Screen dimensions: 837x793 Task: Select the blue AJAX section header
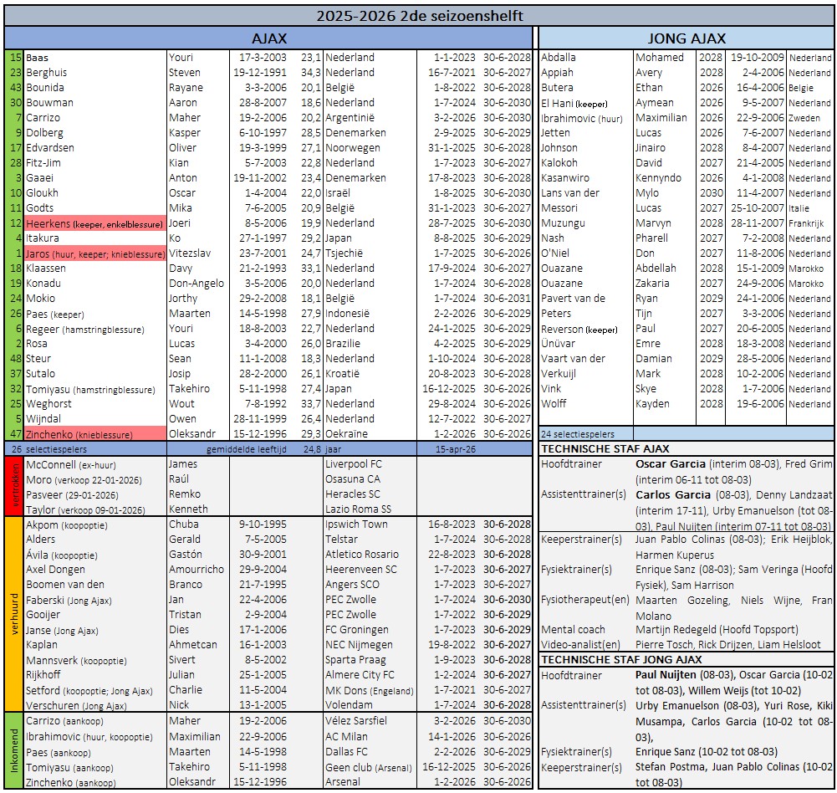pos(268,38)
